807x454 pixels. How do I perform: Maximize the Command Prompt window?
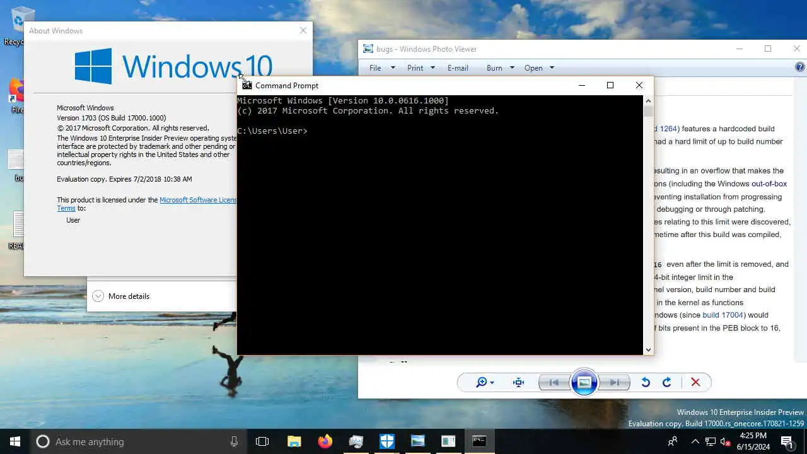coord(610,85)
